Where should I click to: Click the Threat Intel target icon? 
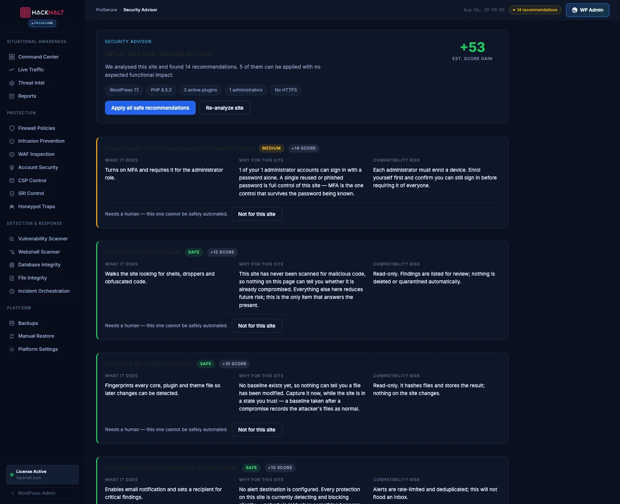(12, 83)
